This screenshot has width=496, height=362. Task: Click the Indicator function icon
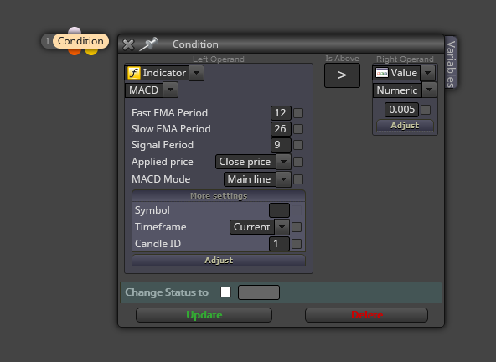click(x=133, y=73)
